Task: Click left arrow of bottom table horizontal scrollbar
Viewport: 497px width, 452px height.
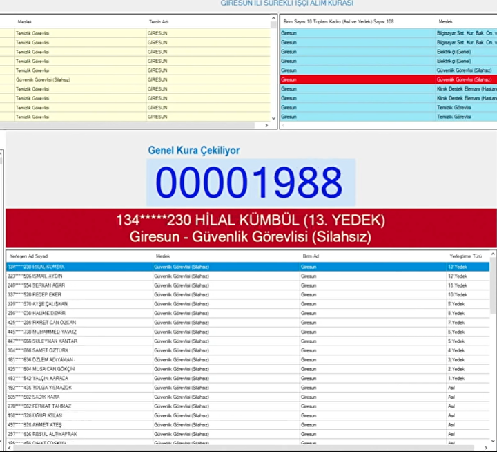Action: click(9, 448)
